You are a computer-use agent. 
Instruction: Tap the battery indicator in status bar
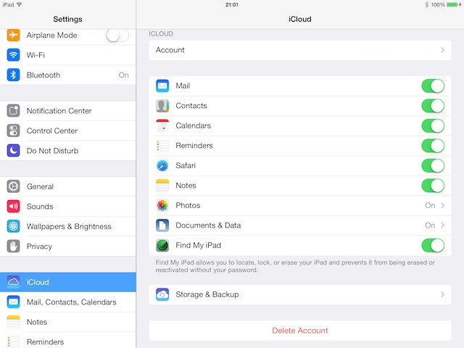(x=454, y=4)
